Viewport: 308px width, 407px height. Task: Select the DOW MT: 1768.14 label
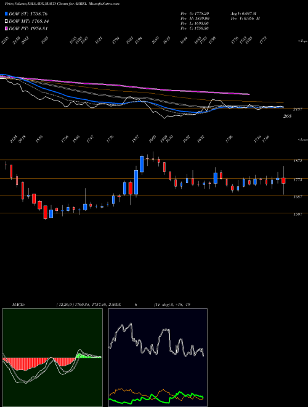pyautogui.click(x=29, y=22)
